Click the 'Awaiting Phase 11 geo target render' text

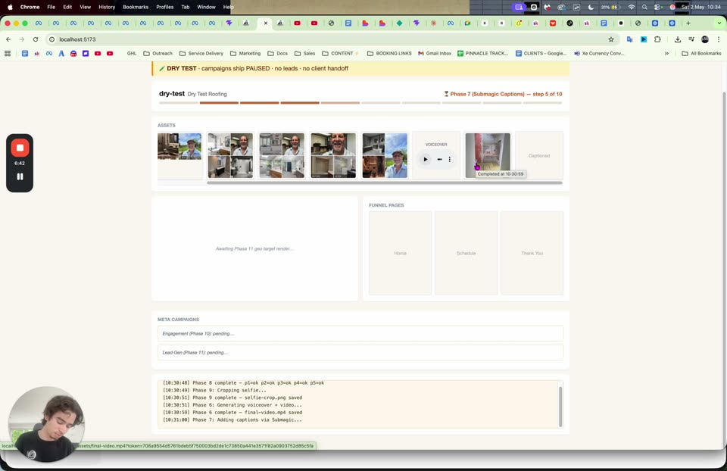pos(255,249)
